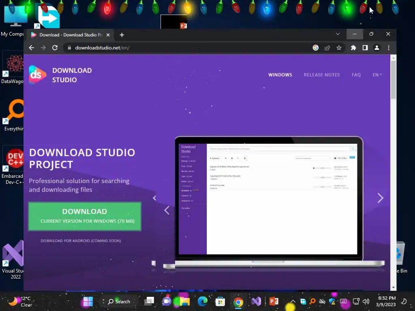This screenshot has height=311, width=415.
Task: Click the page's vertical scrollbar thumb
Action: click(393, 79)
